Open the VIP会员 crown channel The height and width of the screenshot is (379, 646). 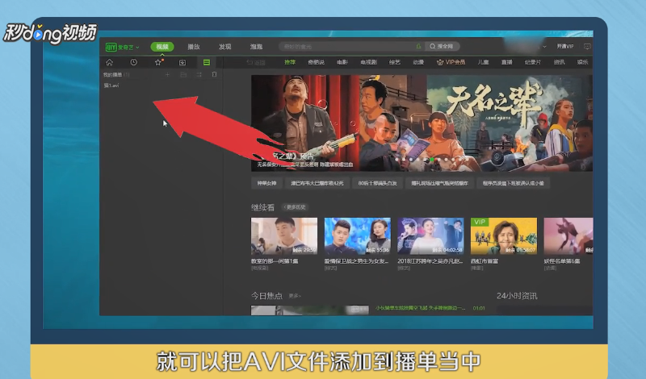click(x=451, y=62)
